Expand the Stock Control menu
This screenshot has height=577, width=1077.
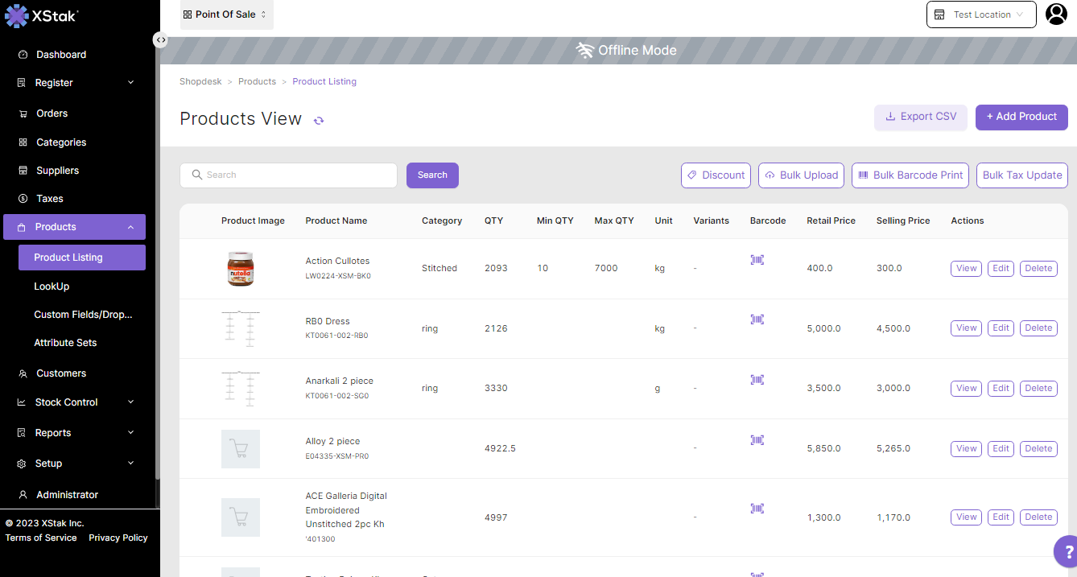pyautogui.click(x=75, y=402)
